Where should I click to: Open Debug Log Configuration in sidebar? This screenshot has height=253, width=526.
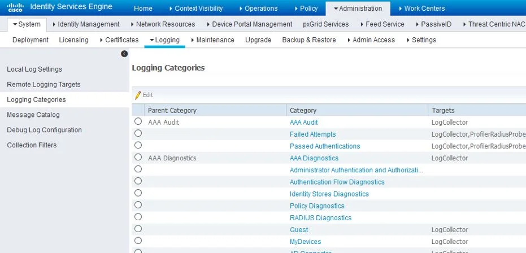pyautogui.click(x=44, y=130)
